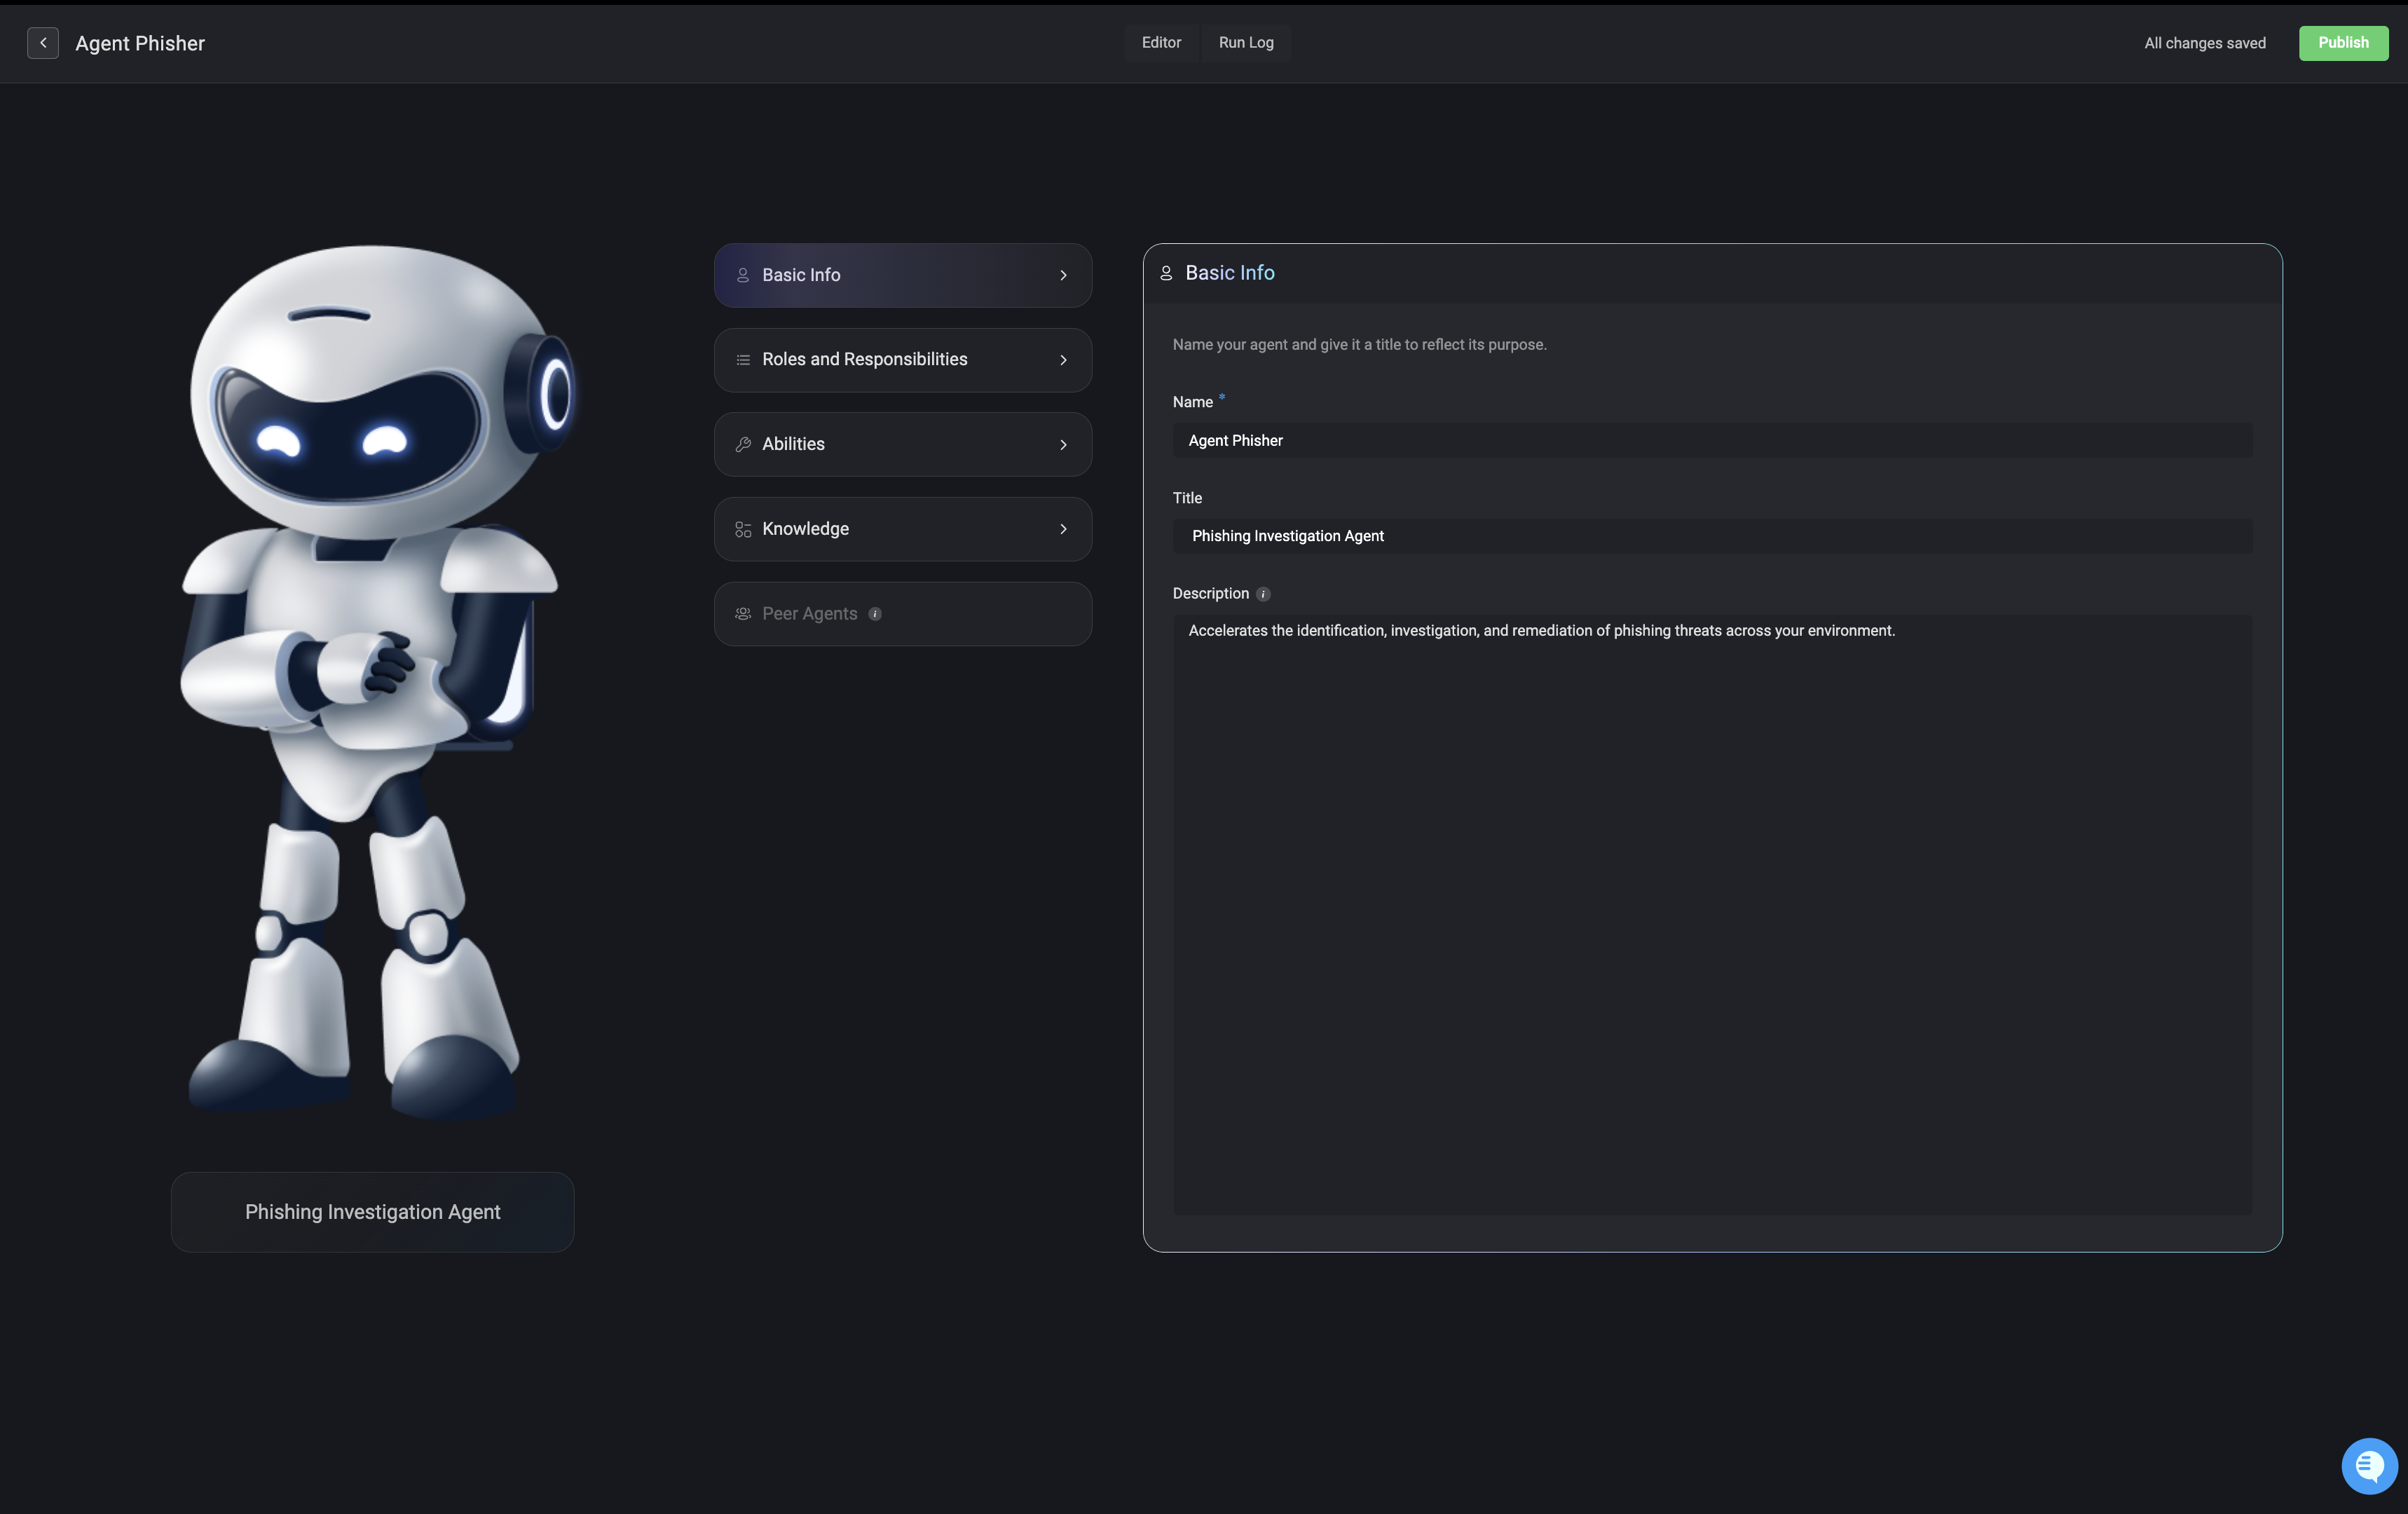Screen dimensions: 2408x1514
Task: Click the Basic Info person icon in panel header
Action: [1166, 273]
